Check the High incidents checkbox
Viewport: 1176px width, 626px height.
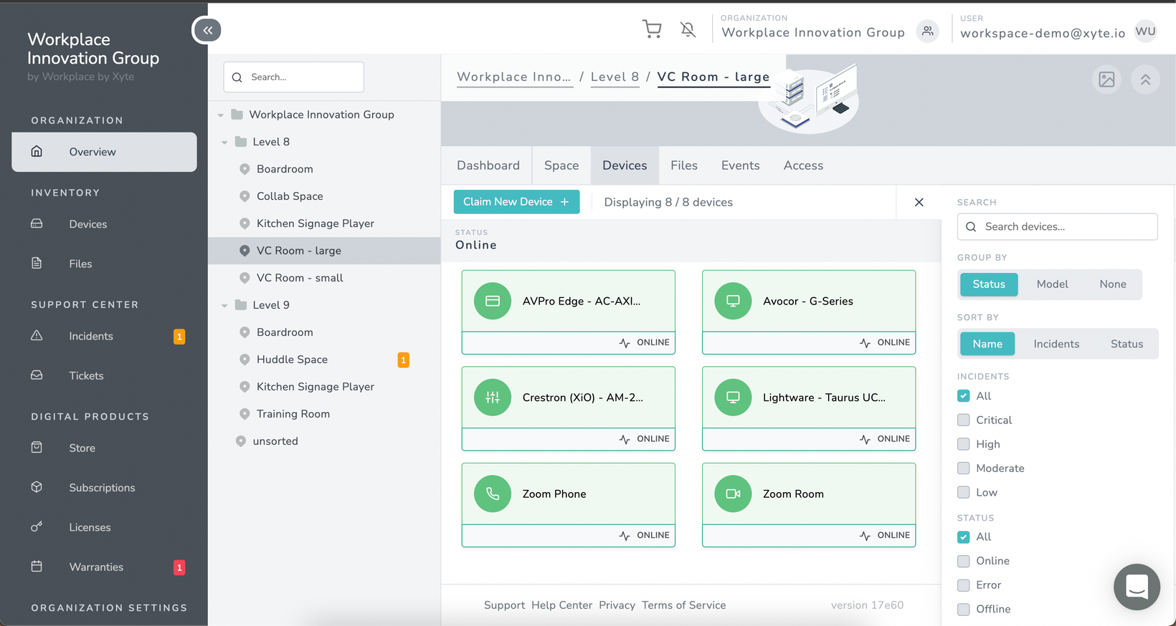click(x=964, y=444)
